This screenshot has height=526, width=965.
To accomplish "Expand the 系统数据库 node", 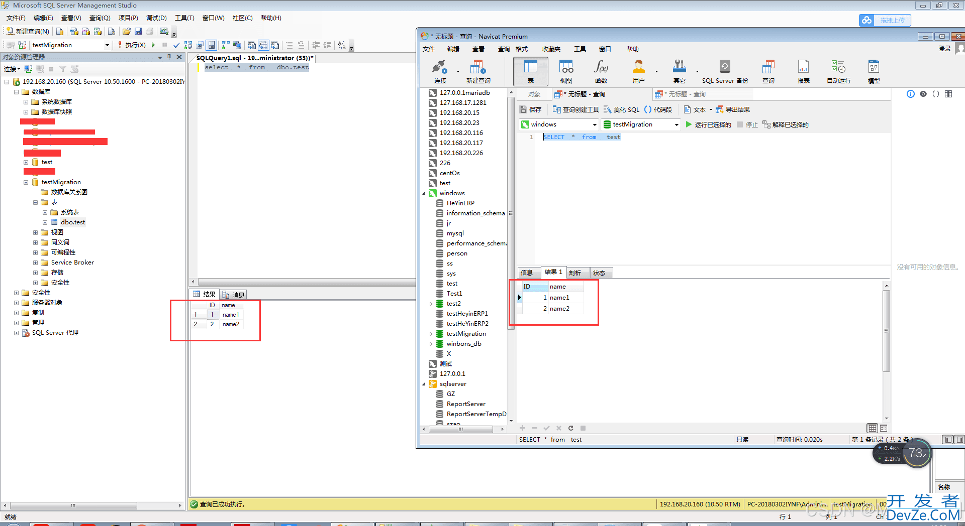I will tap(26, 102).
